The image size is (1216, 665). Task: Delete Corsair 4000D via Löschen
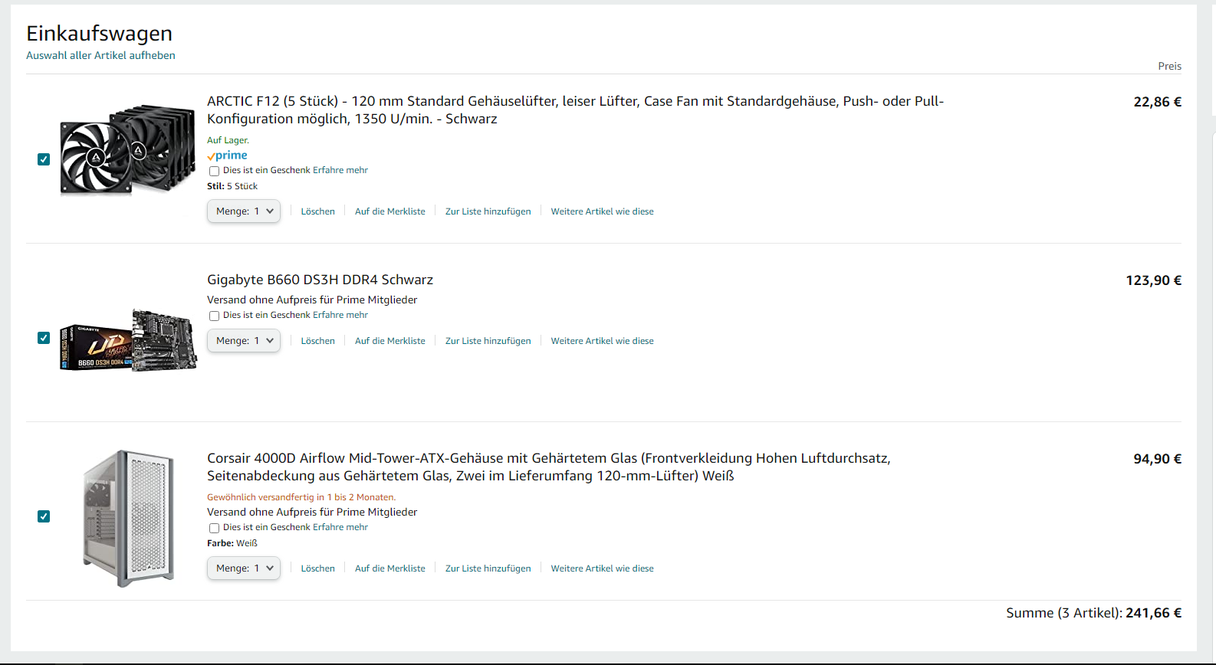pyautogui.click(x=317, y=568)
